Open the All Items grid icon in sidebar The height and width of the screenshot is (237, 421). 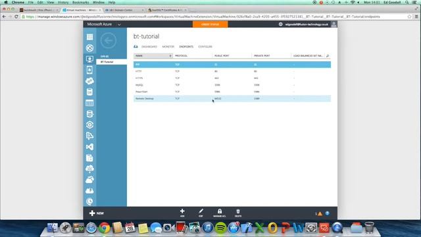coord(89,37)
